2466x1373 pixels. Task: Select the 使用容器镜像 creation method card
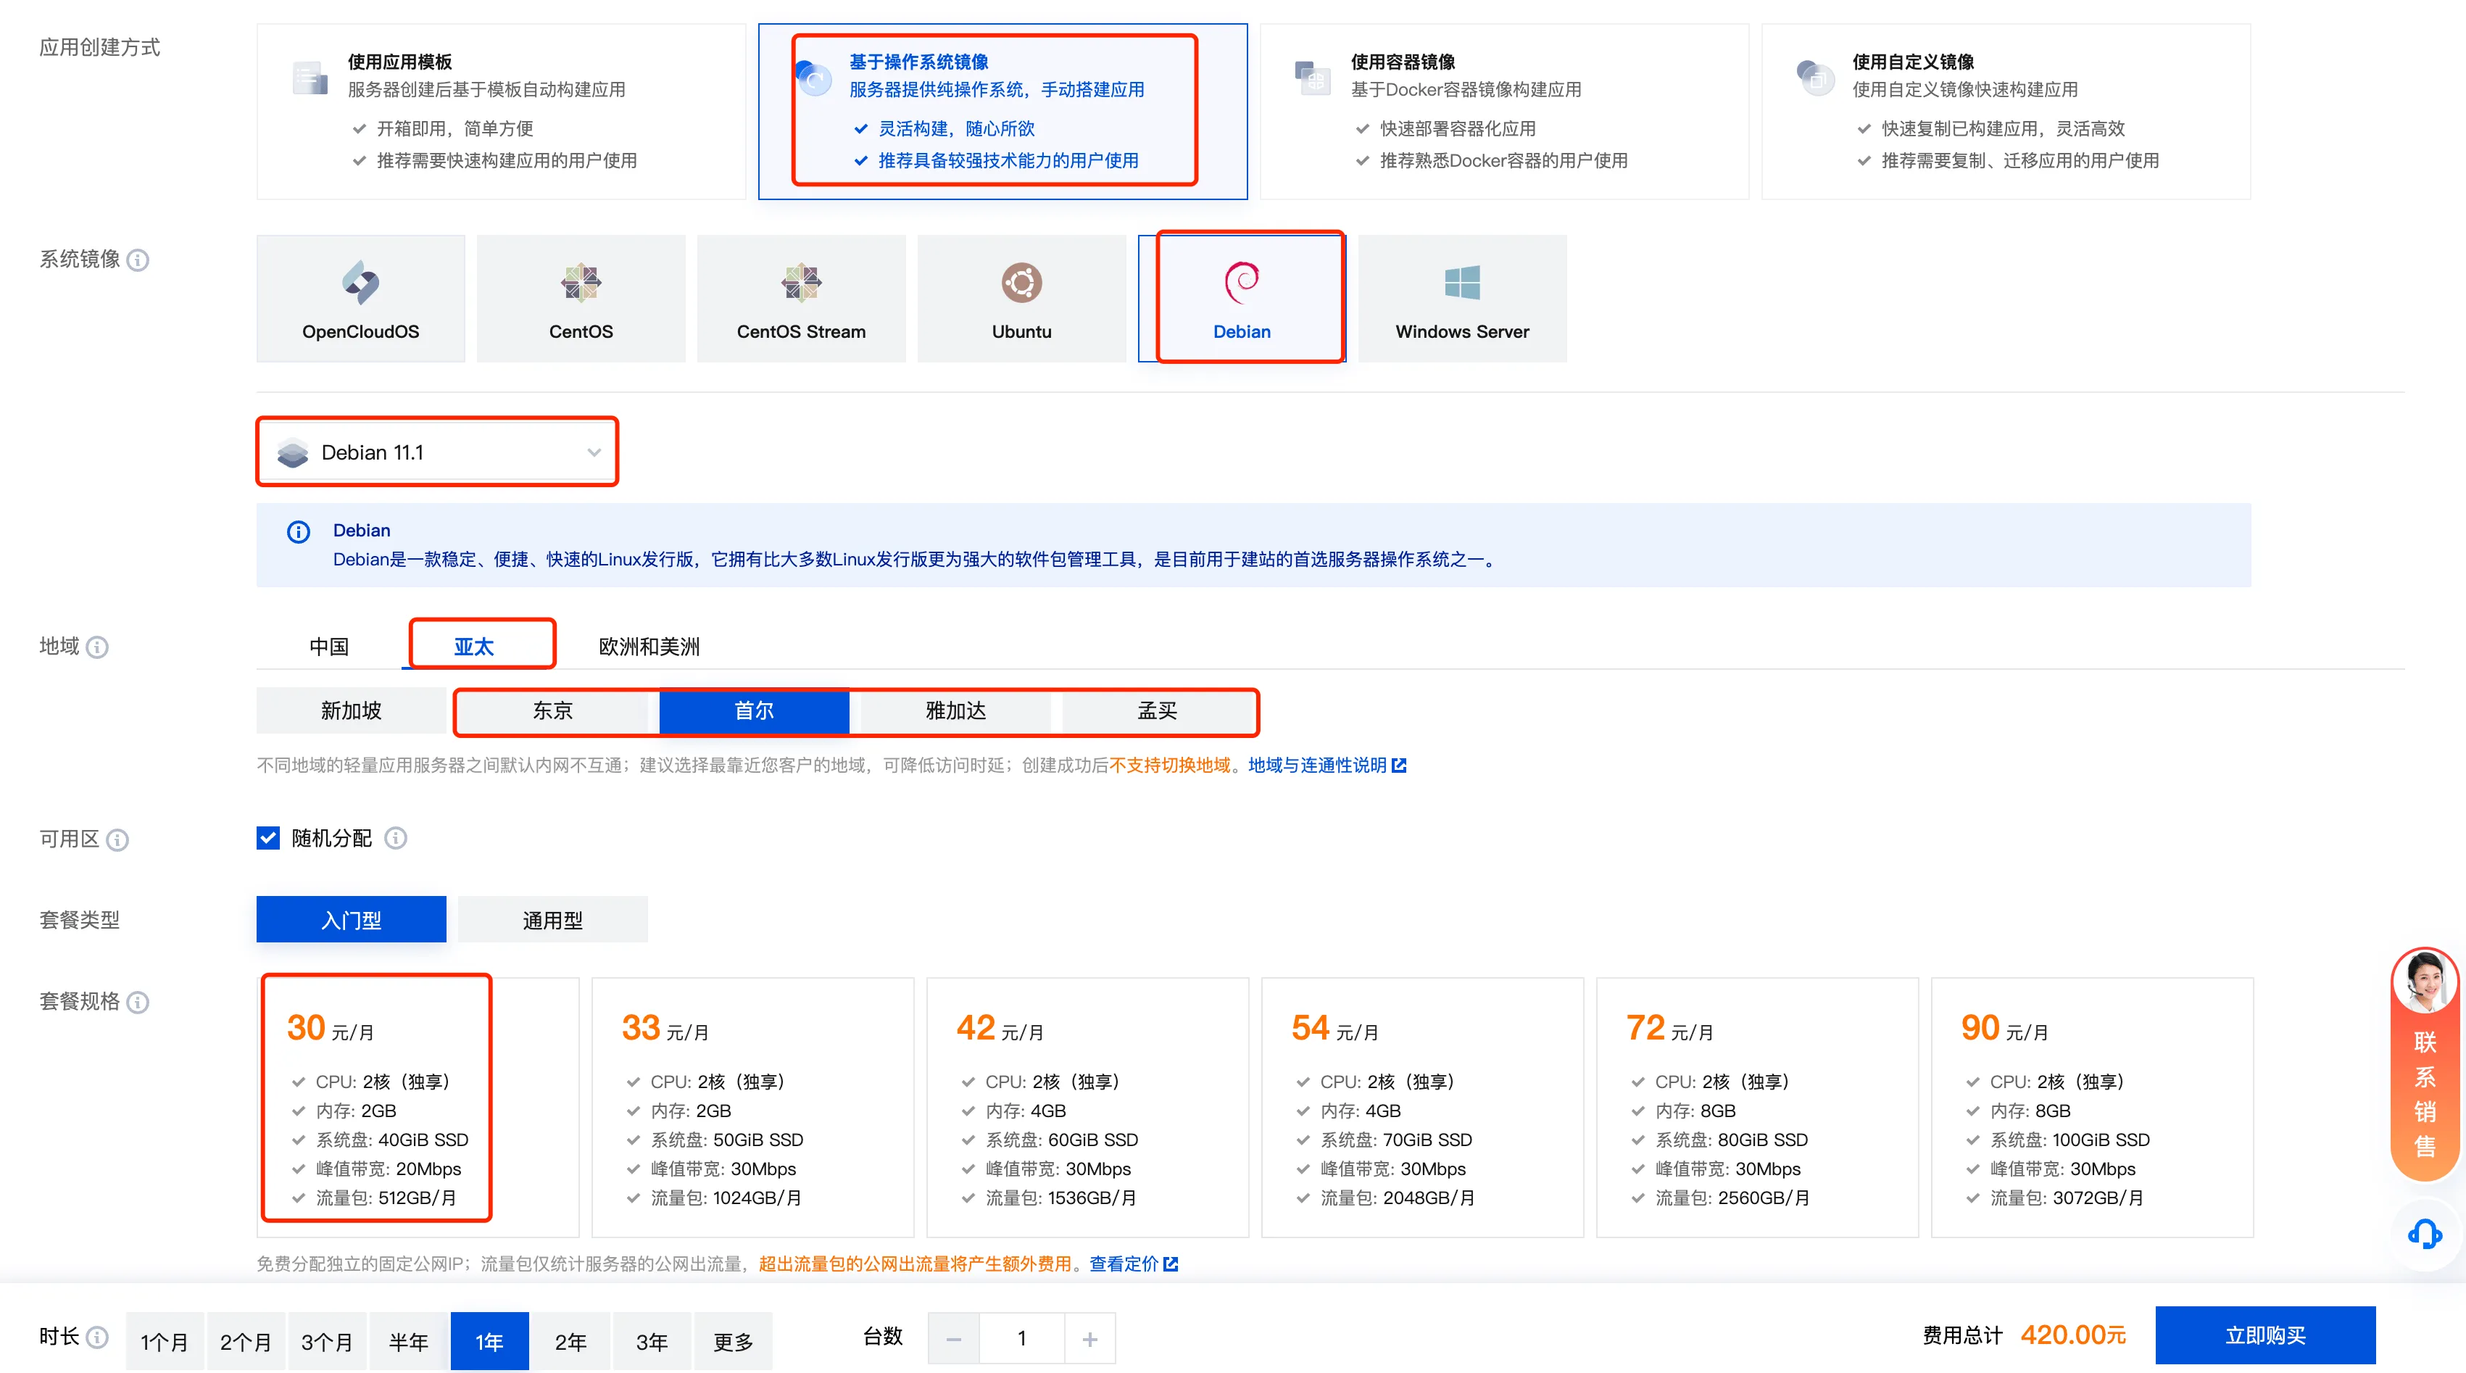pyautogui.click(x=1503, y=111)
